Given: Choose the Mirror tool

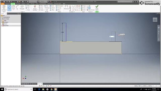Looking at the screenshot, I should pos(58,10).
